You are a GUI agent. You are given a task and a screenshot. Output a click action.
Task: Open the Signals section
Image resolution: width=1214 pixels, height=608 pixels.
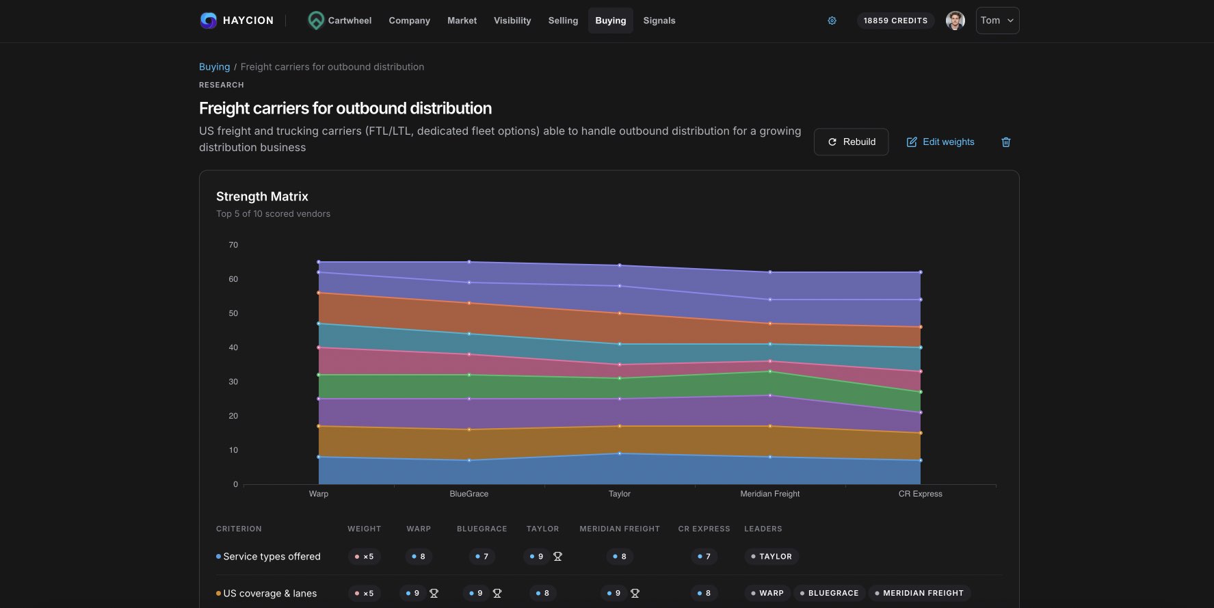tap(659, 21)
